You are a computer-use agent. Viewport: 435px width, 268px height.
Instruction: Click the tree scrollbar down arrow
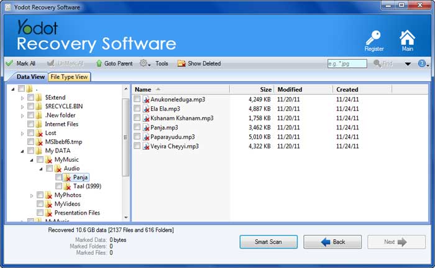point(126,218)
